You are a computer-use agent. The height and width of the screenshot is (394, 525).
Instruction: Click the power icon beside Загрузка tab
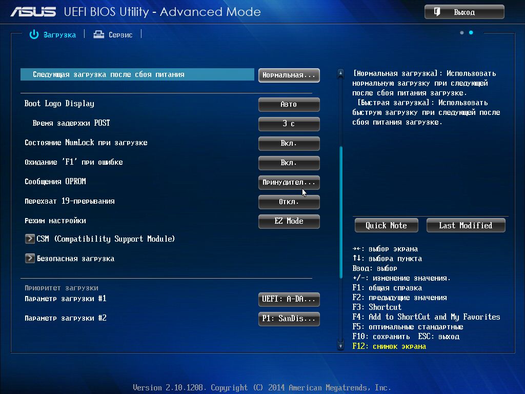coord(34,34)
